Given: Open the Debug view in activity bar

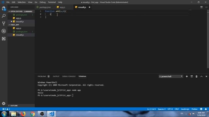Looking at the screenshot, I should (4, 31).
